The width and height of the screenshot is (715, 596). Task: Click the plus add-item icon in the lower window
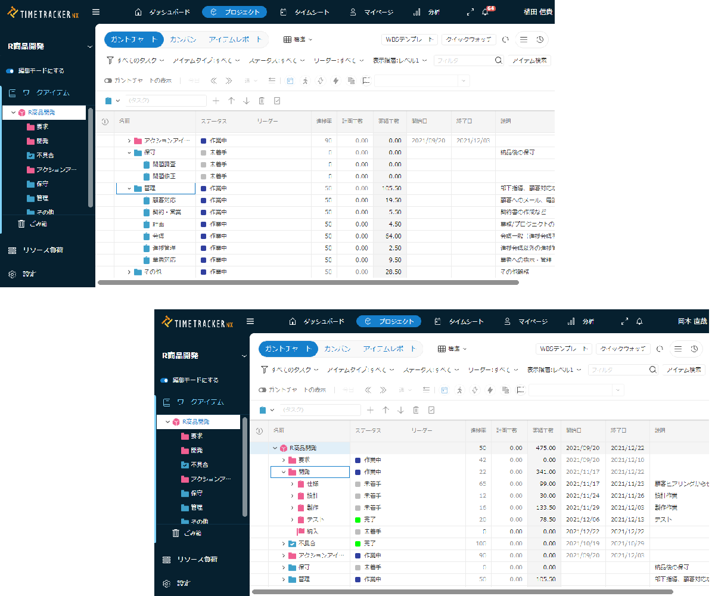(370, 410)
